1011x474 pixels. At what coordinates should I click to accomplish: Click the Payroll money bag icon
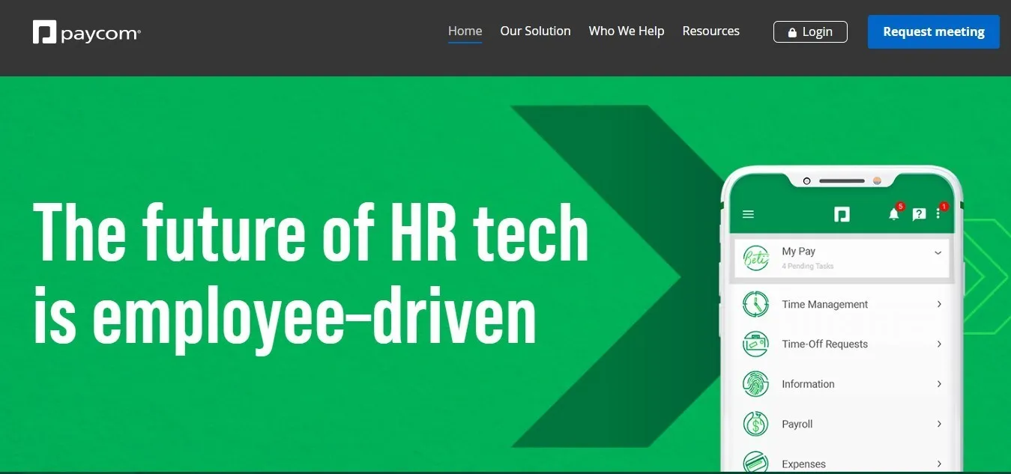[x=755, y=424]
